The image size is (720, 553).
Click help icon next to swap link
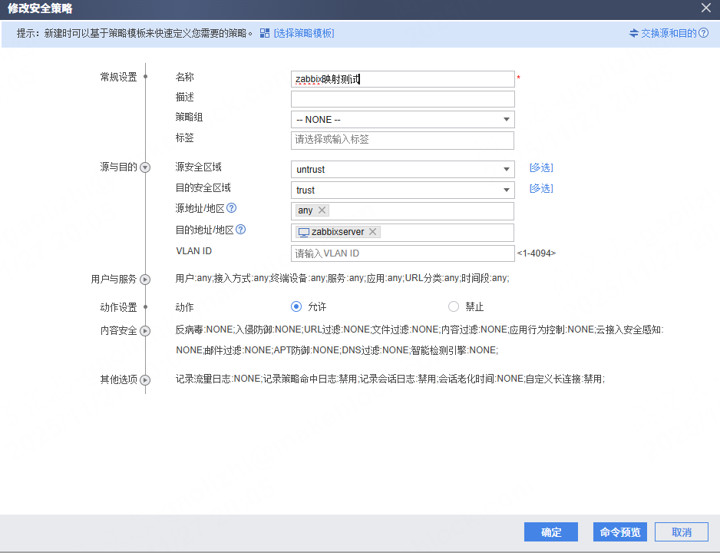[703, 33]
